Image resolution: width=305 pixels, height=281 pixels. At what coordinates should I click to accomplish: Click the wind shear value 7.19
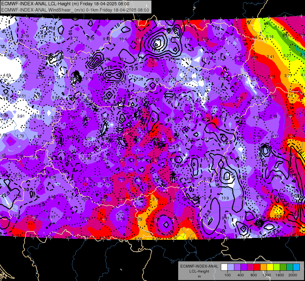click(255, 77)
